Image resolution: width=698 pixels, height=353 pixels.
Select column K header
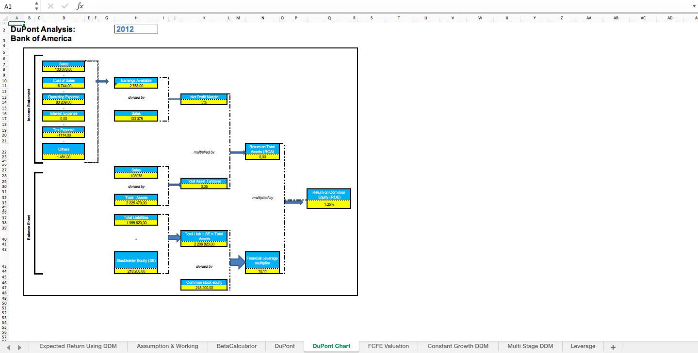tap(204, 18)
